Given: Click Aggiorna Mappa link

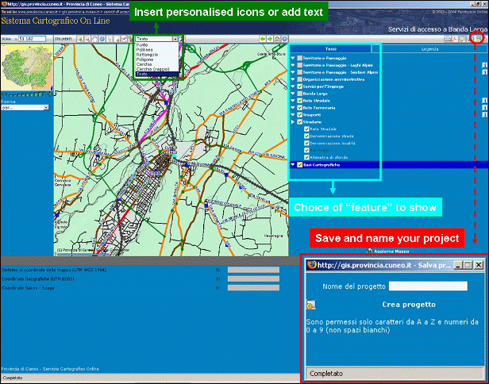Looking at the screenshot, I should [391, 252].
